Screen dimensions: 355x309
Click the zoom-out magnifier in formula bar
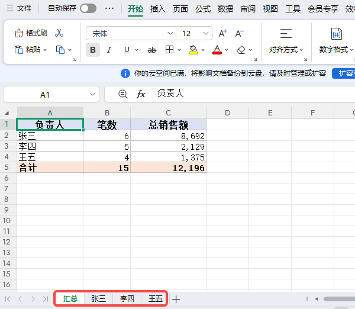tap(123, 94)
